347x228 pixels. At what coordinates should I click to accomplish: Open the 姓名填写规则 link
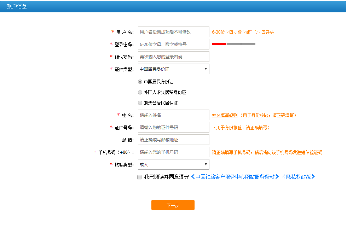pyautogui.click(x=225, y=115)
